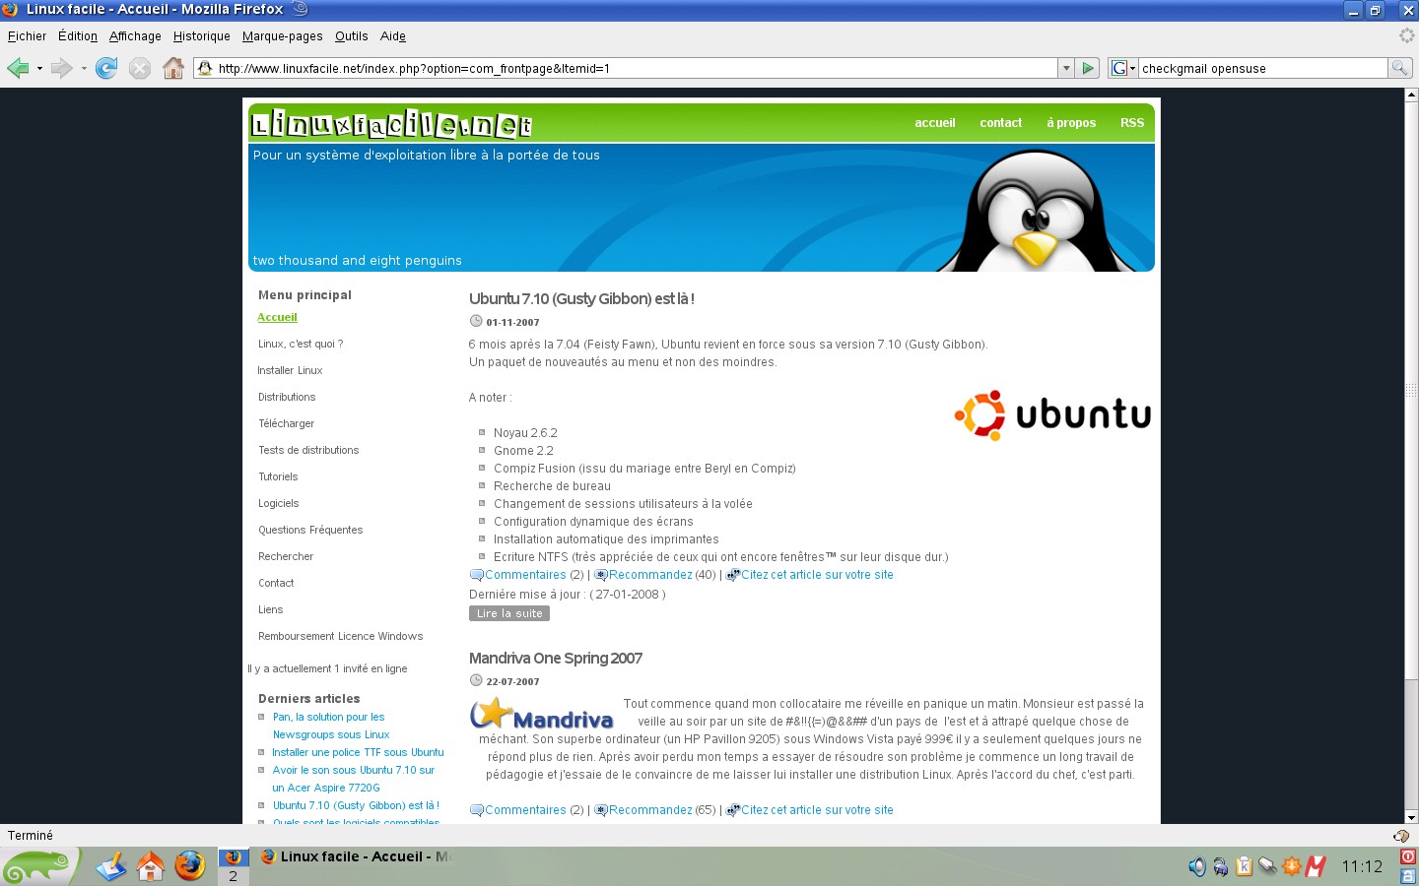Screen dimensions: 1419x886
Task: Open the volume speaker tray icon
Action: (1196, 866)
